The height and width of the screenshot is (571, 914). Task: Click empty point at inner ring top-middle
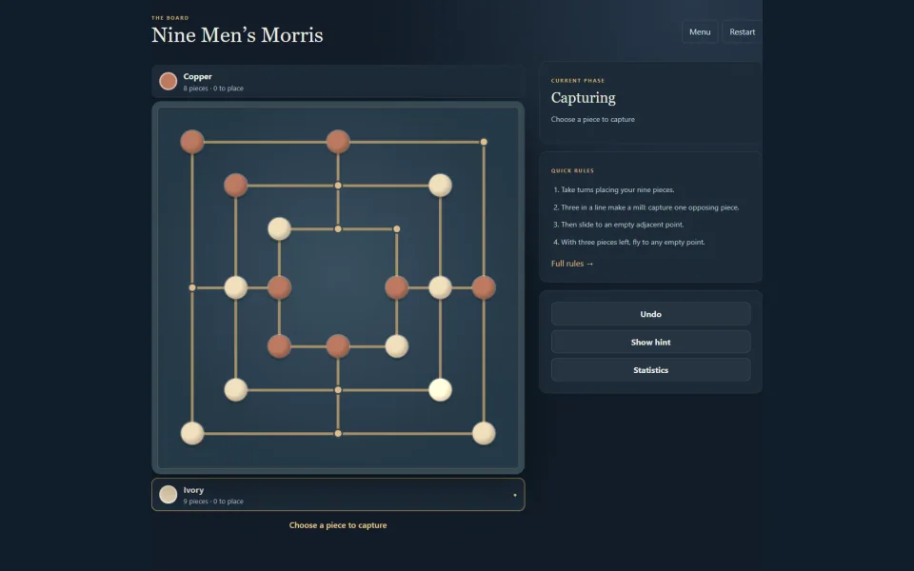tap(338, 229)
